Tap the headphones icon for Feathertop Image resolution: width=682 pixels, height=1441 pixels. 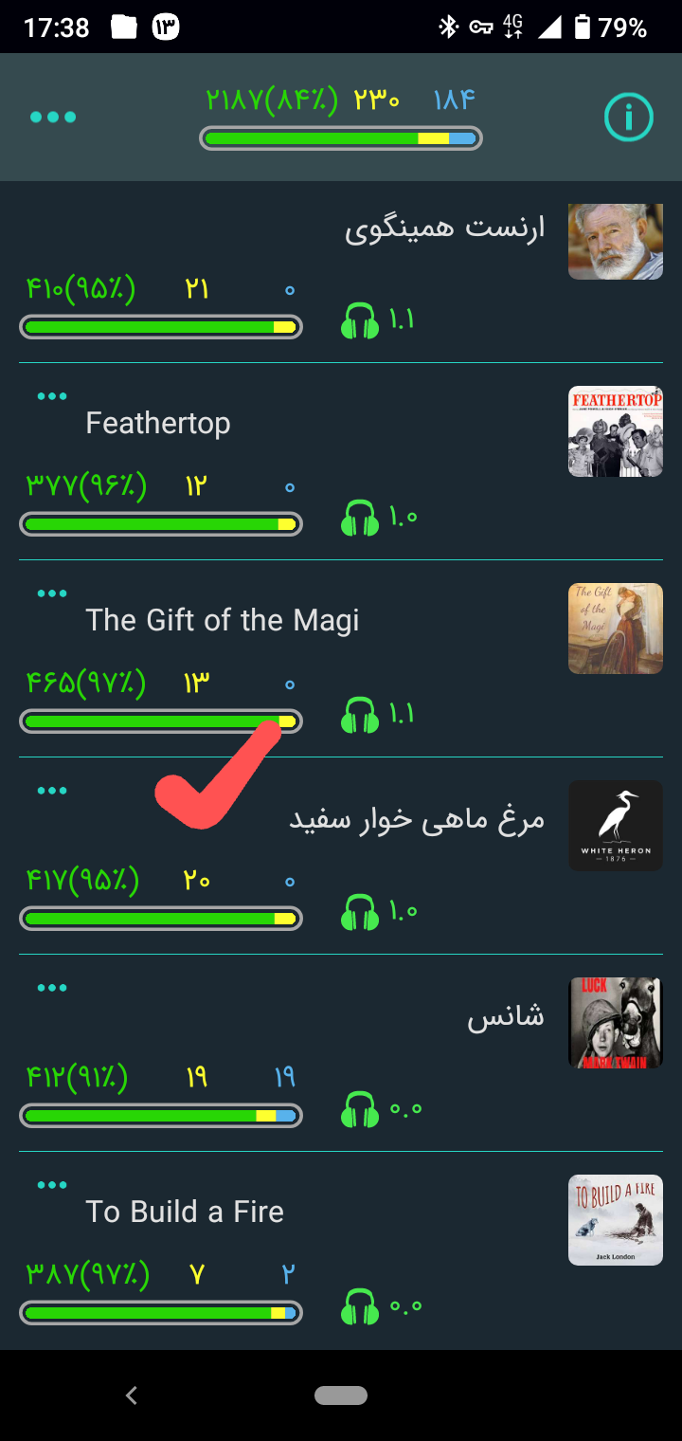tap(360, 518)
